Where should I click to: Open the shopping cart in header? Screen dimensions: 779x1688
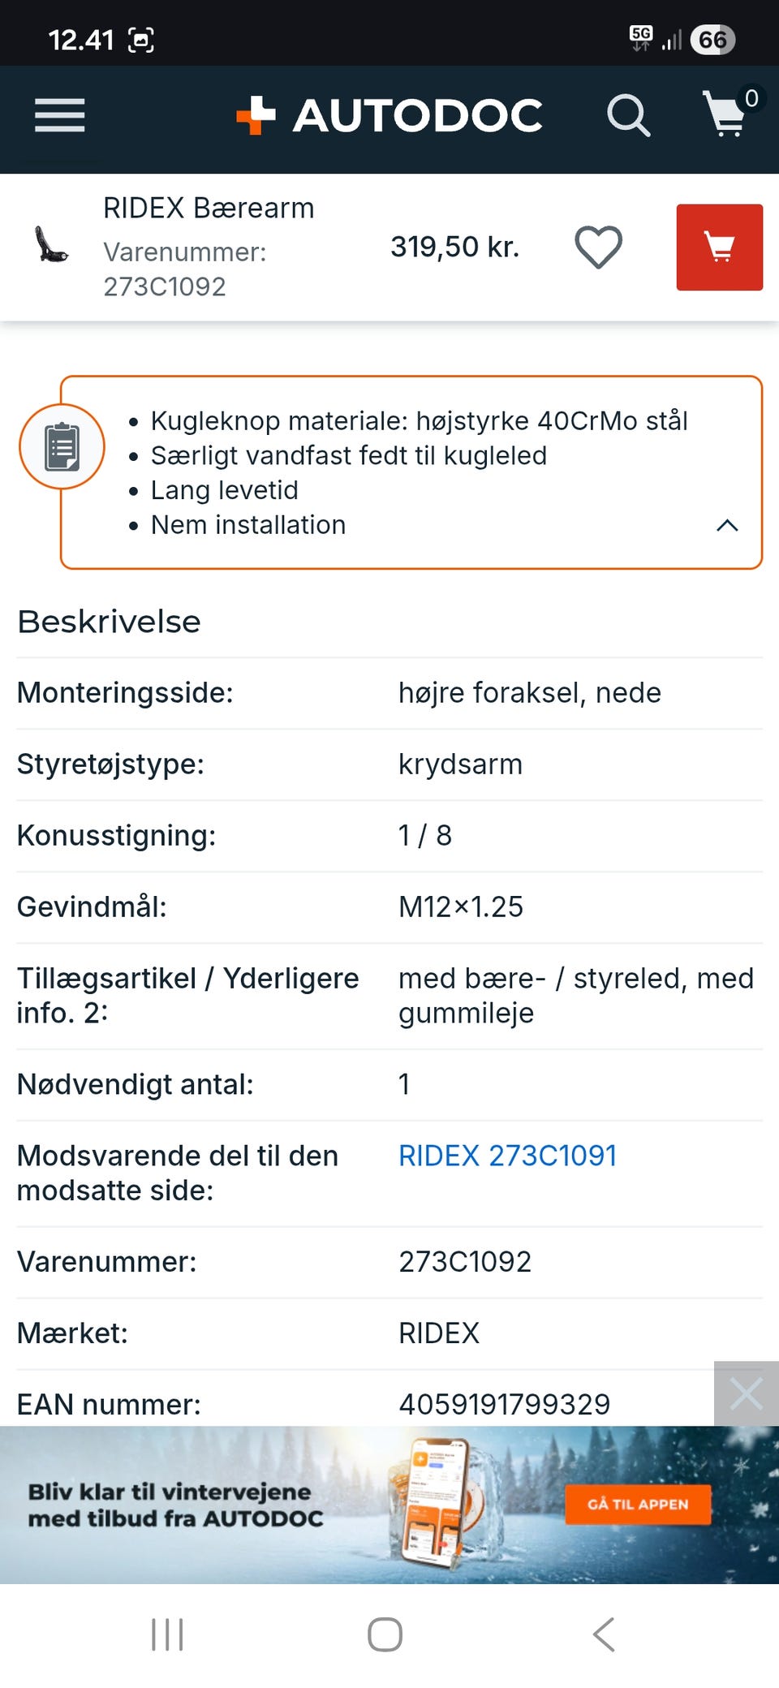click(x=726, y=114)
